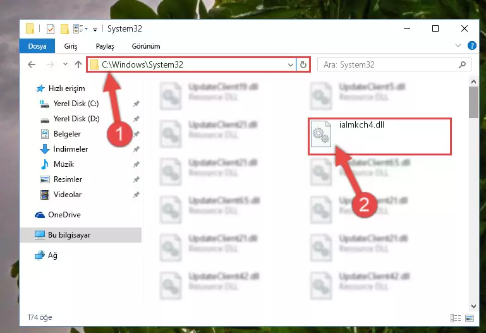
Task: Switch to large icons view in status bar
Action: tap(470, 318)
